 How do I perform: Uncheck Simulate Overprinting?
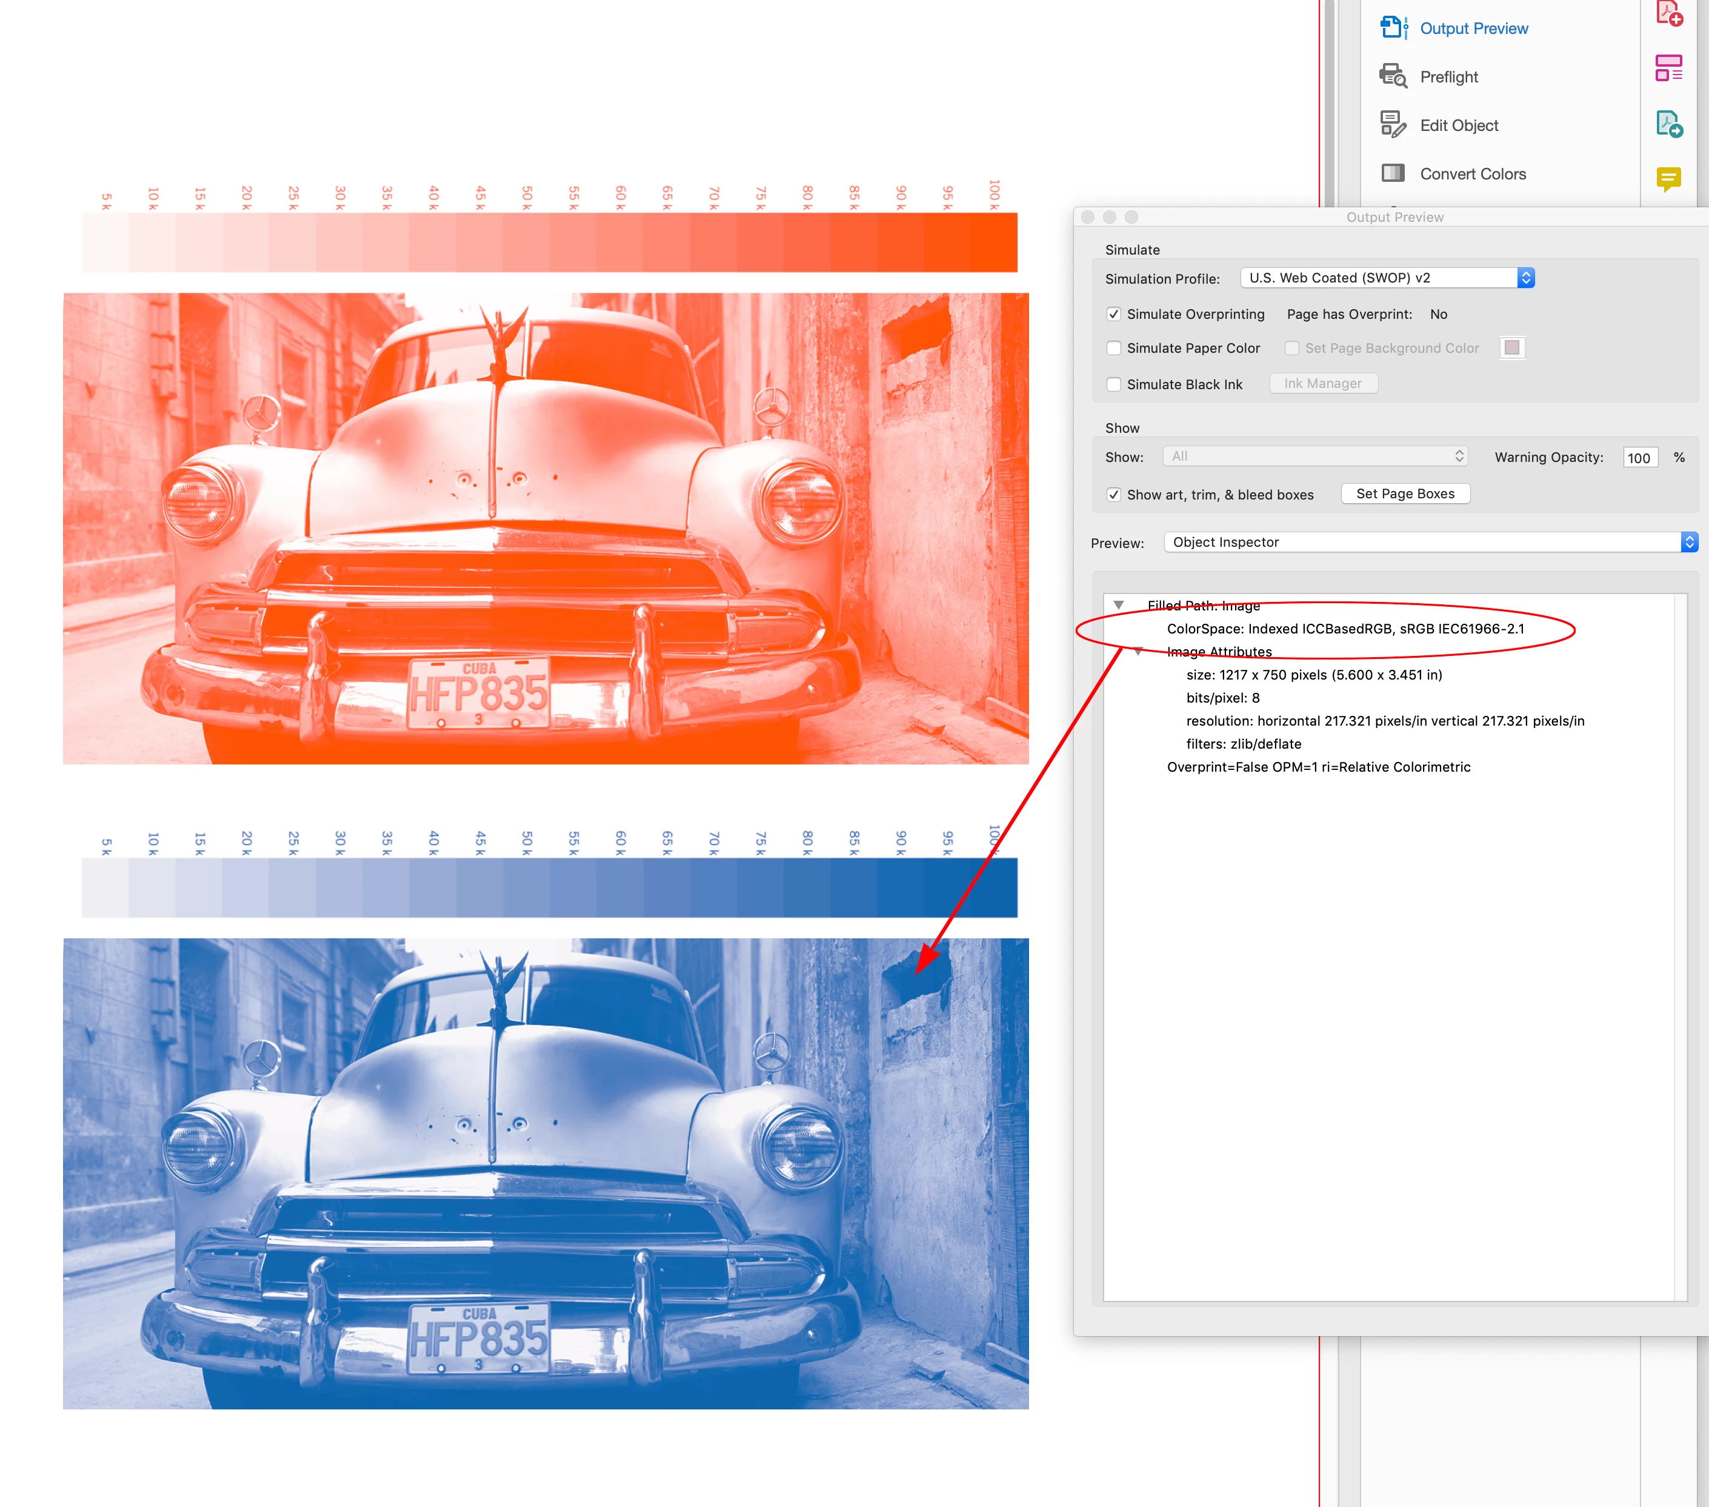pos(1114,315)
